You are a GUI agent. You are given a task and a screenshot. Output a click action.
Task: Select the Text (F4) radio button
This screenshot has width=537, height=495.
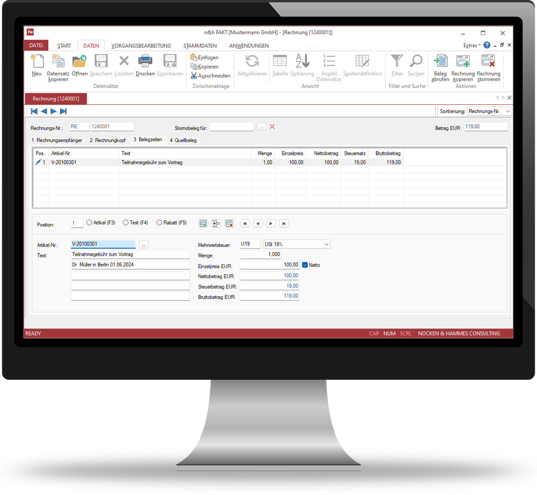[126, 223]
